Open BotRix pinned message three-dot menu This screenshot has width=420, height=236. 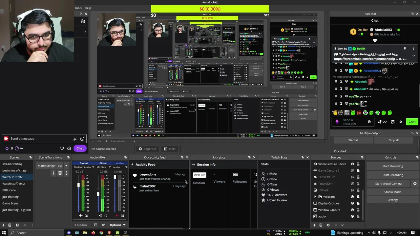413,49
